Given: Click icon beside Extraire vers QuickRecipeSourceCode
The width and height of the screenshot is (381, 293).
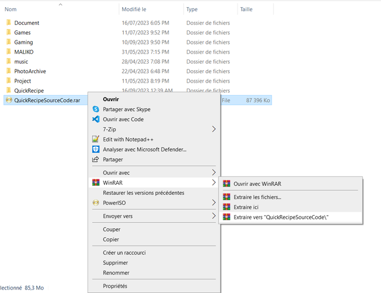Looking at the screenshot, I should point(226,217).
